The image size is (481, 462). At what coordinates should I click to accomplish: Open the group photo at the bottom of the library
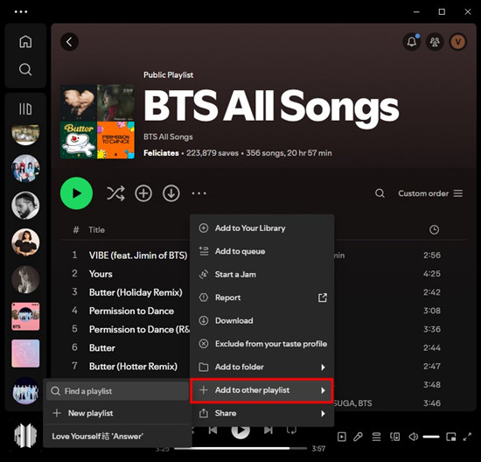click(x=25, y=390)
